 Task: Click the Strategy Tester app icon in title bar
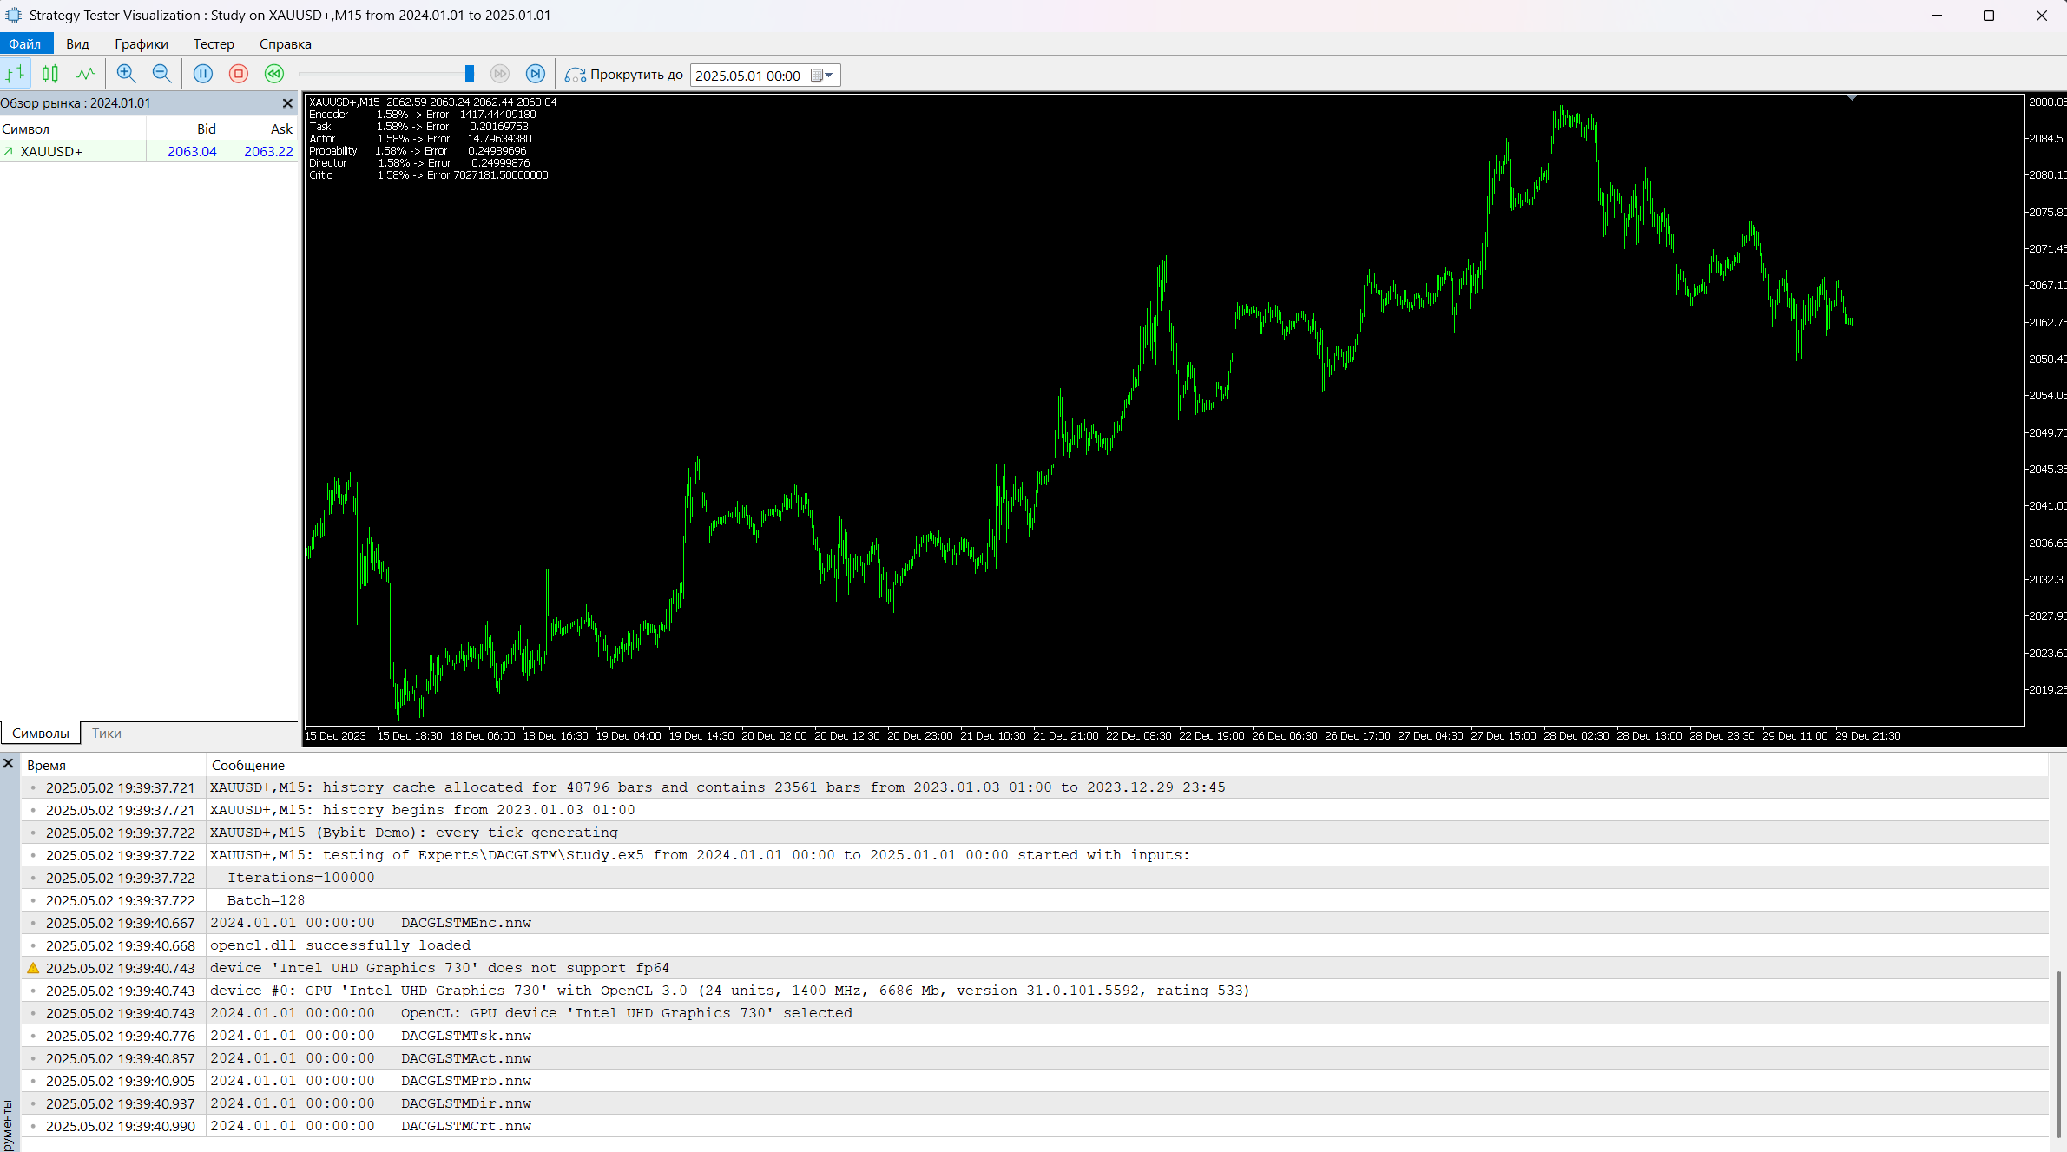[x=13, y=16]
